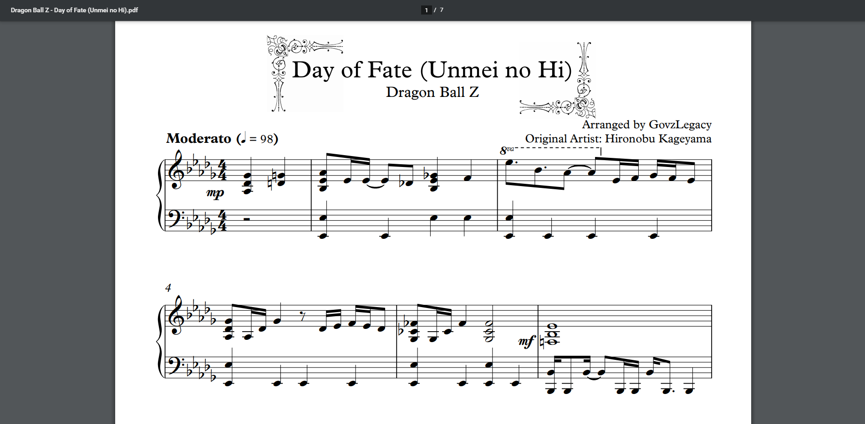Screen dimensions: 865x424
Task: Click the mp dynamic marking in measure one
Action: point(215,193)
